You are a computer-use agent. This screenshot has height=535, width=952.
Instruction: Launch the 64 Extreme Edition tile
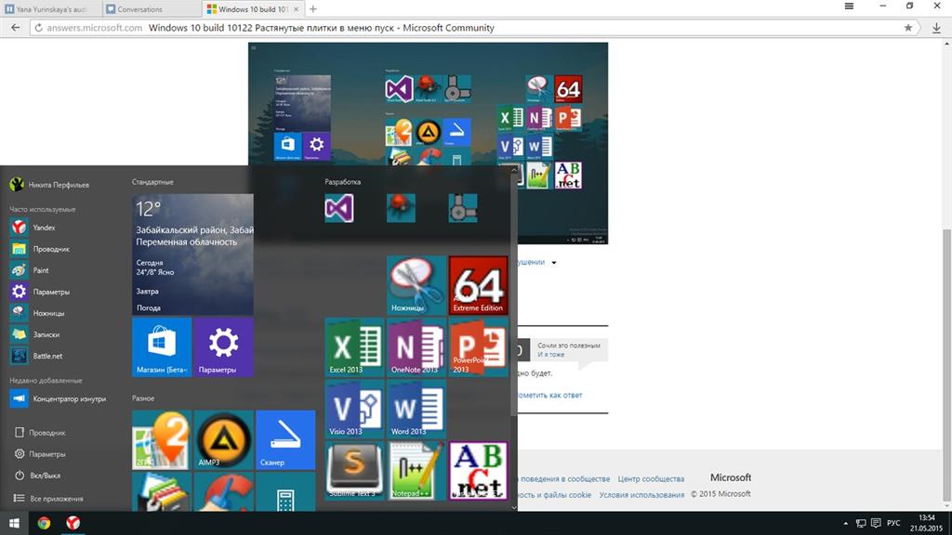point(479,285)
